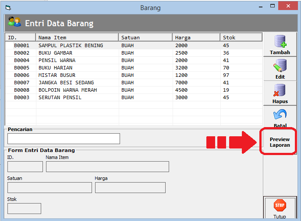The height and width of the screenshot is (221, 301).
Task: Click the Edit database pencil icon
Action: (x=280, y=66)
